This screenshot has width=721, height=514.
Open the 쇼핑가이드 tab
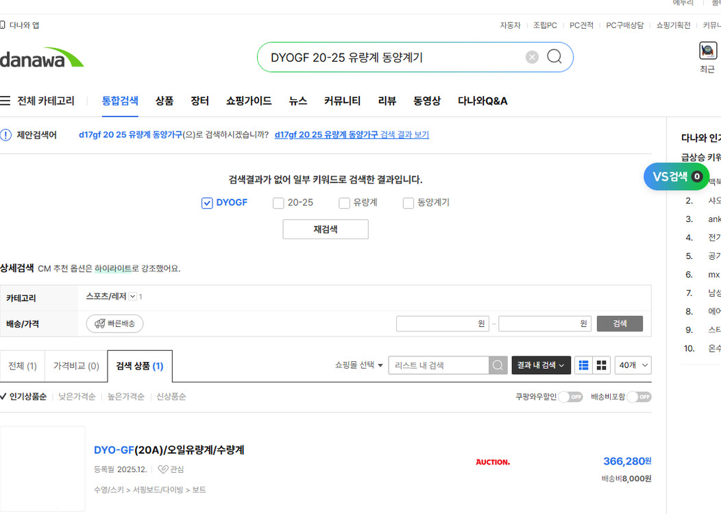pos(249,101)
